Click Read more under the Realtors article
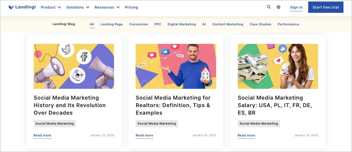 coord(144,135)
